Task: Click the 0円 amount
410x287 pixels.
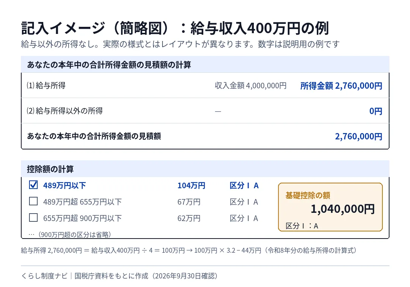Action: click(x=376, y=111)
